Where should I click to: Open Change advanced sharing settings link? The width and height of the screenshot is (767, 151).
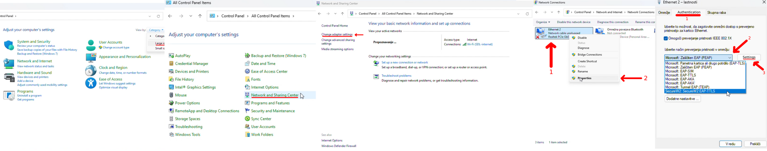tap(338, 42)
